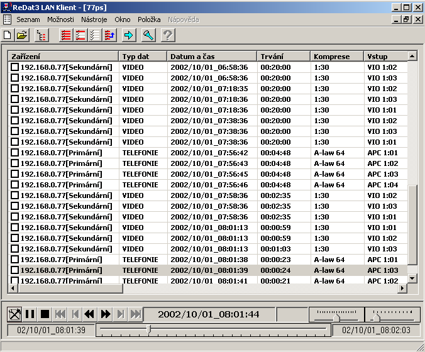Check the VIDEO row 06:58:36 with VIO 1:03

[x=14, y=78]
